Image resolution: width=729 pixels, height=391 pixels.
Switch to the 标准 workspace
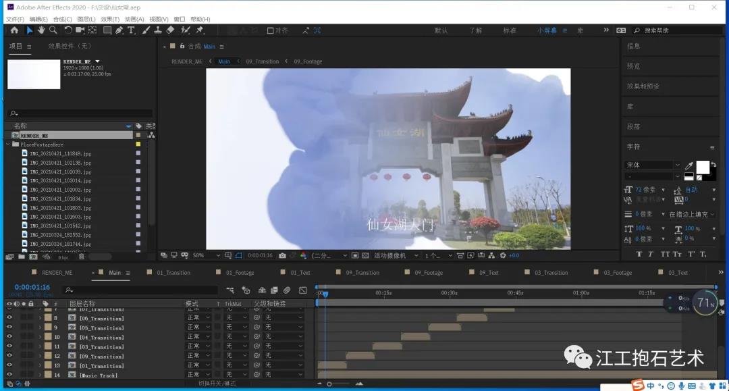point(510,30)
